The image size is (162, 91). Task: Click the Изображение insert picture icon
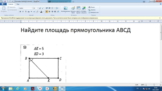click(66, 8)
